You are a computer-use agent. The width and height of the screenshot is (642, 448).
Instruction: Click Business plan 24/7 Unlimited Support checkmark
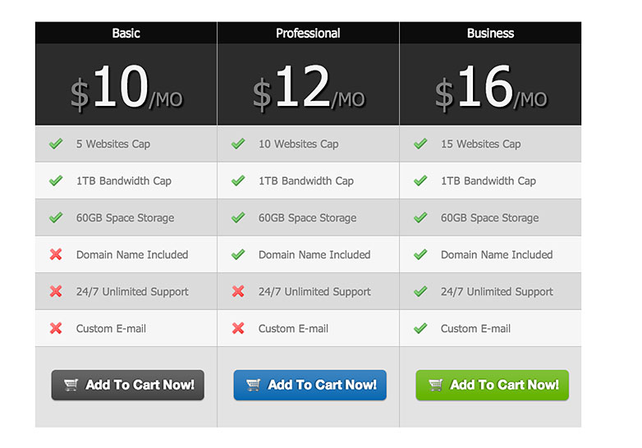(x=420, y=291)
